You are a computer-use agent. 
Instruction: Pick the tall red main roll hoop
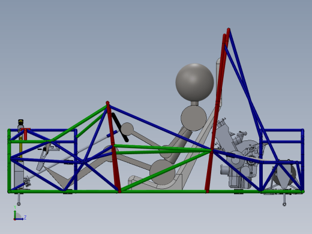point(217,110)
